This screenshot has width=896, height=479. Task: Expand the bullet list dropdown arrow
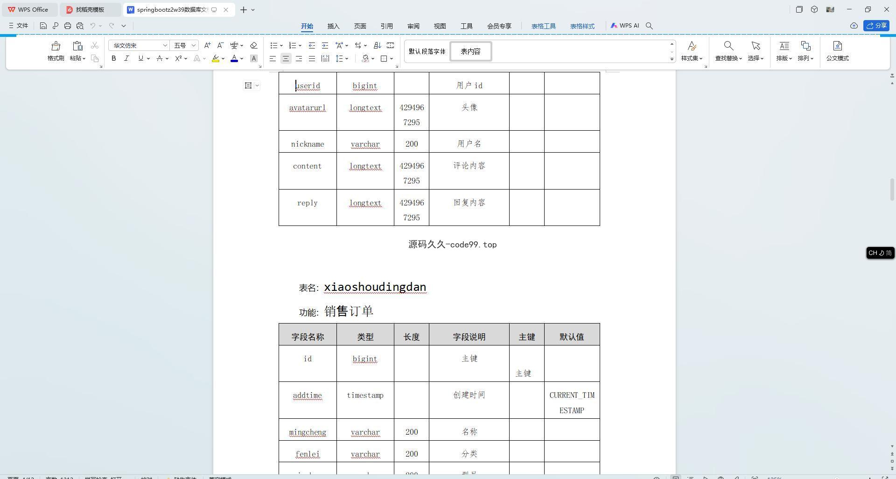point(281,46)
